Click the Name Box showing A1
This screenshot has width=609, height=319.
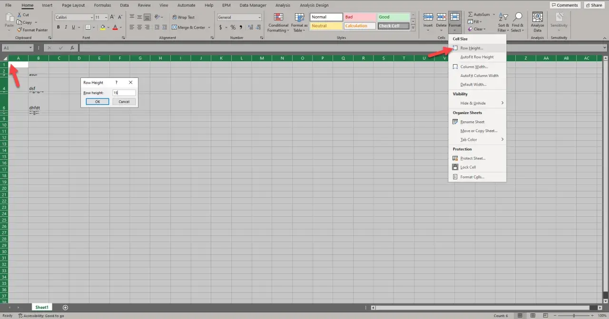tap(18, 48)
